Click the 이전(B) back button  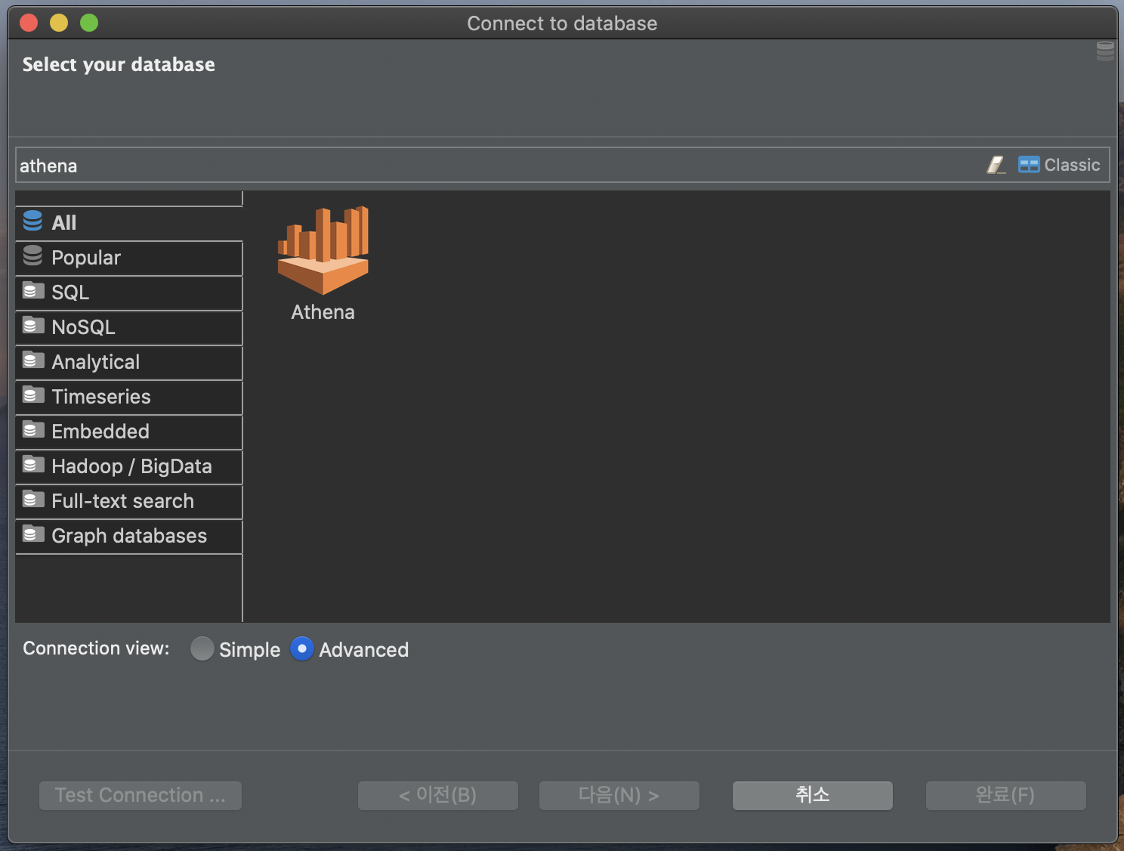click(438, 795)
